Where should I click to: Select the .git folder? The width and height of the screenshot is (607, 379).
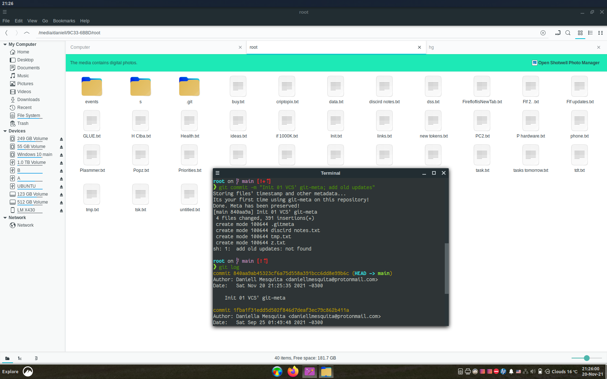coord(189,90)
